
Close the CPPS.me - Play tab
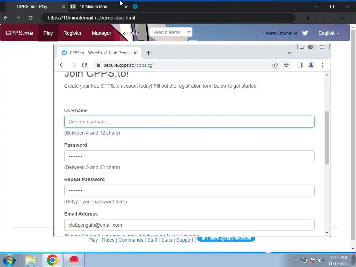[63, 7]
